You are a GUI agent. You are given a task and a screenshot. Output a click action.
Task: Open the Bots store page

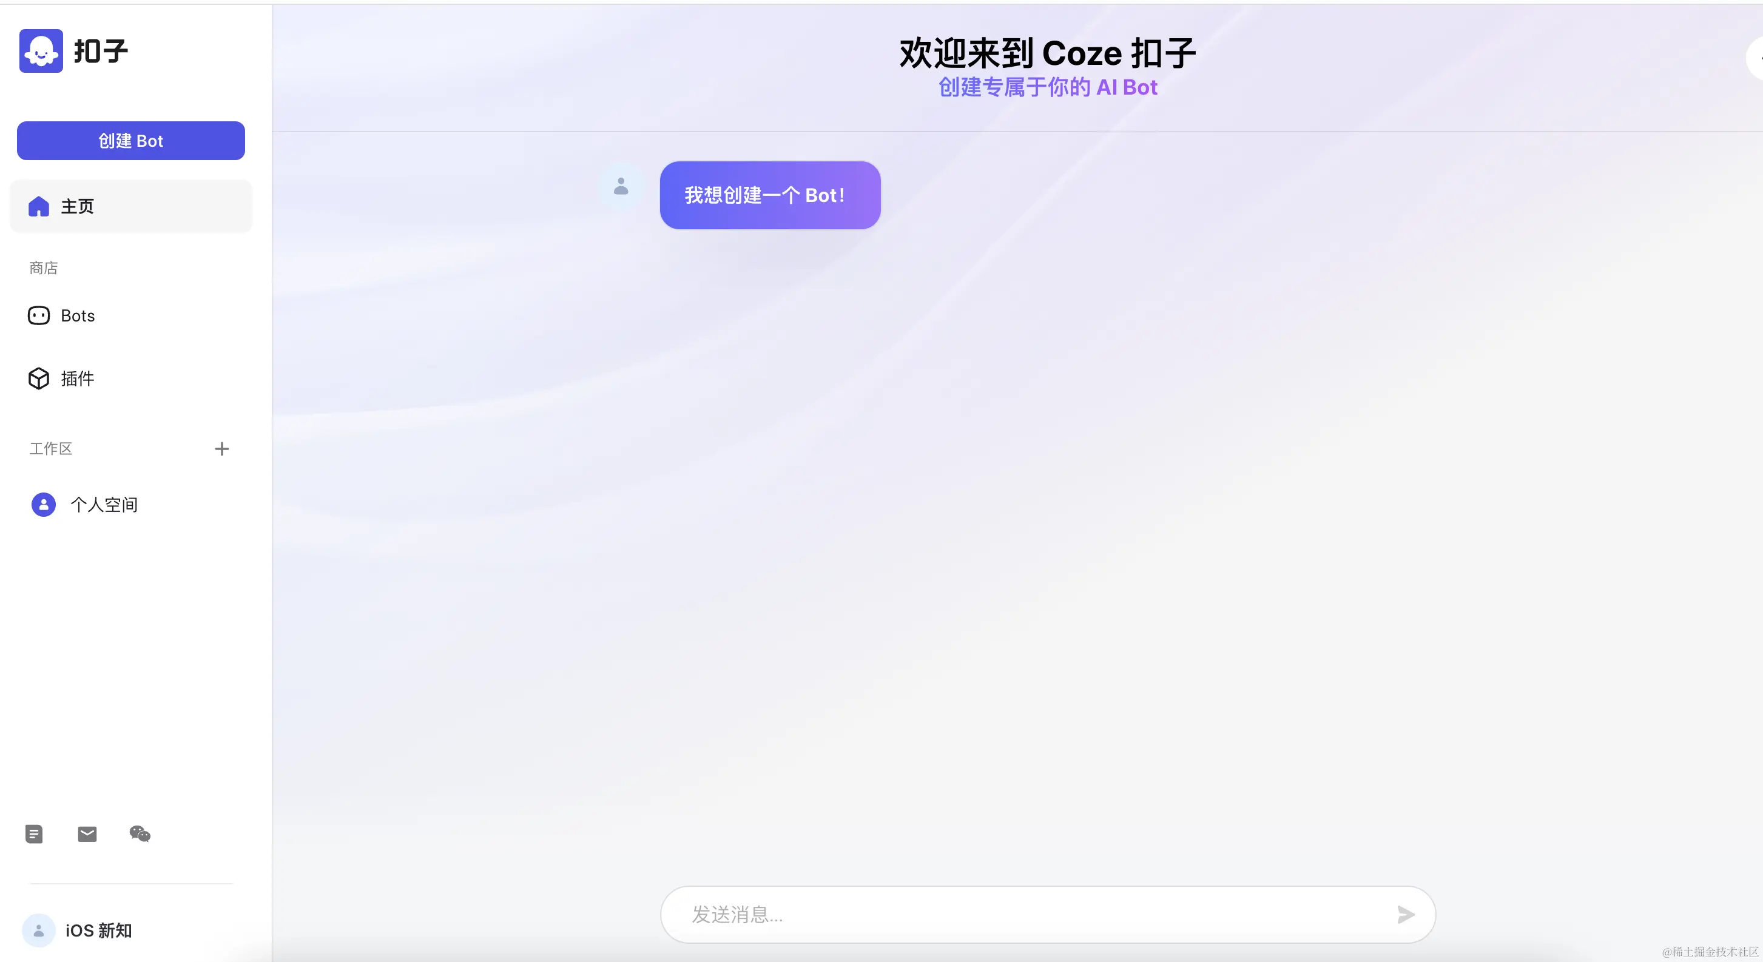tap(77, 315)
